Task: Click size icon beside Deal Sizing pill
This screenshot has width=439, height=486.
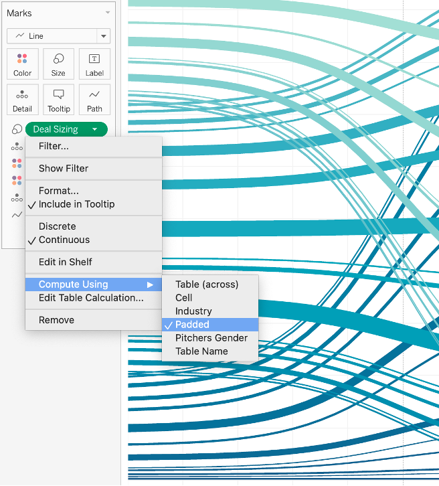Action: [17, 129]
